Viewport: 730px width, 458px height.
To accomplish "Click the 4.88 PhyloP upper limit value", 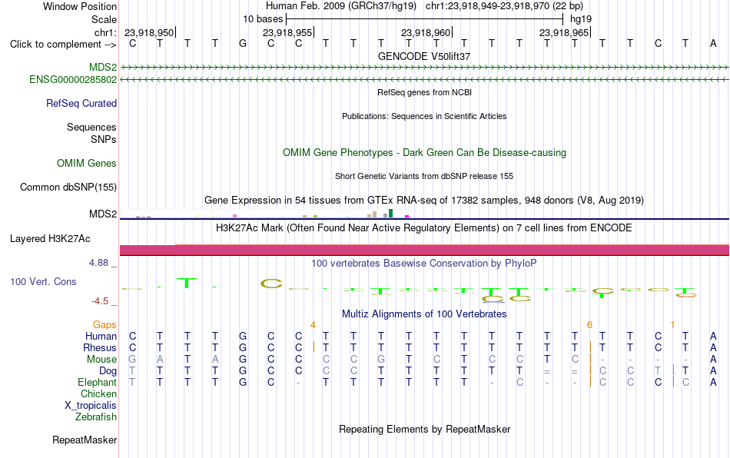I will point(98,263).
